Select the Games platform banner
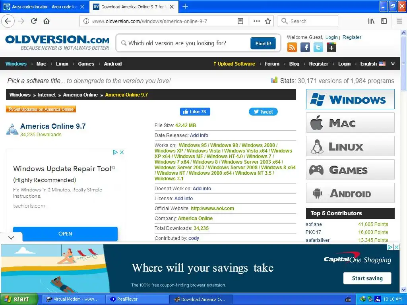The image size is (407, 305). (x=350, y=169)
